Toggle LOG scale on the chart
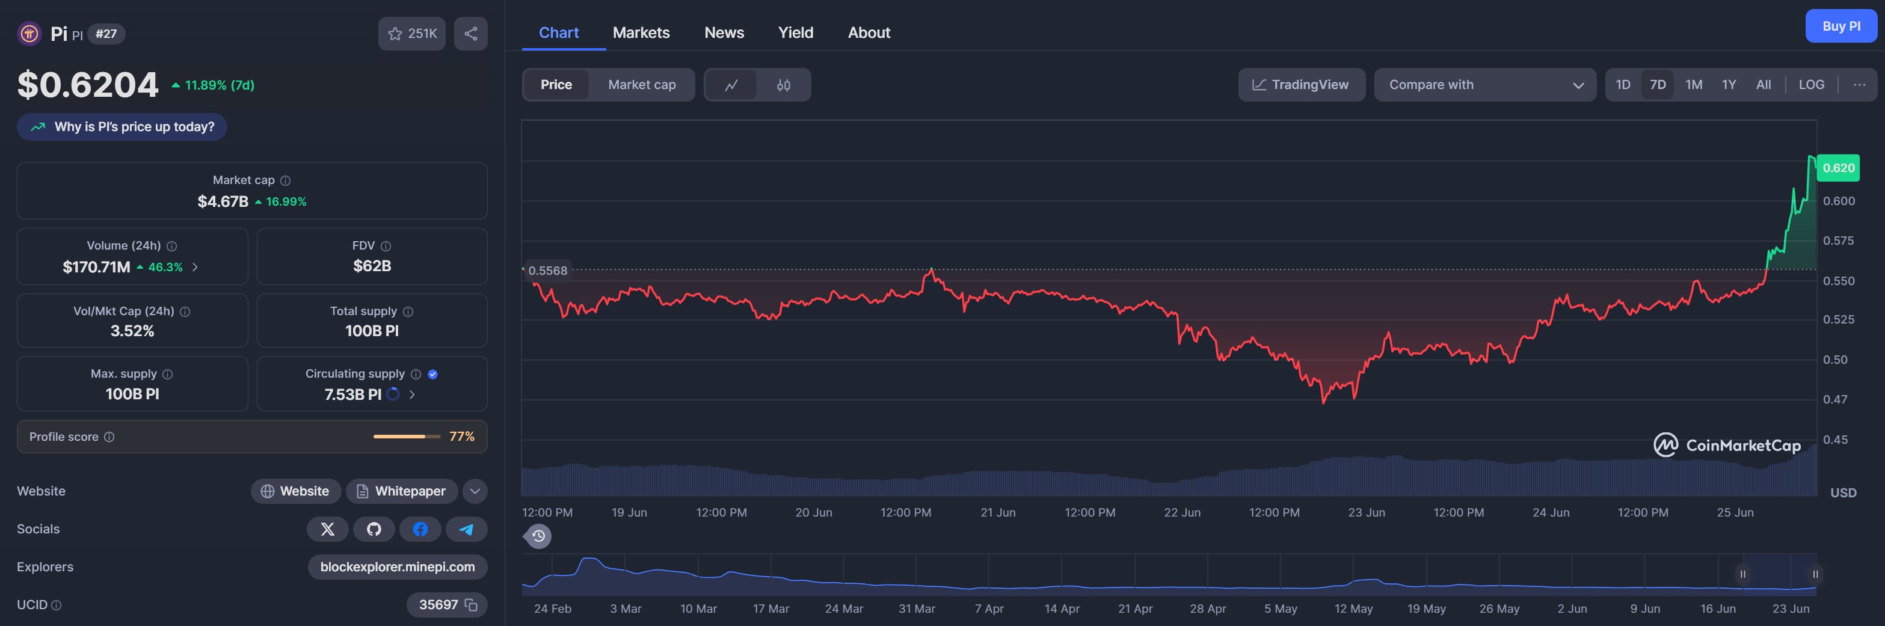The width and height of the screenshot is (1885, 626). point(1811,85)
